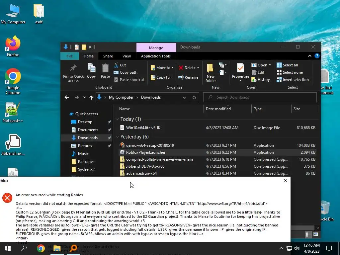The image size is (340, 255).
Task: Click Invert selection in ribbon
Action: (x=293, y=80)
